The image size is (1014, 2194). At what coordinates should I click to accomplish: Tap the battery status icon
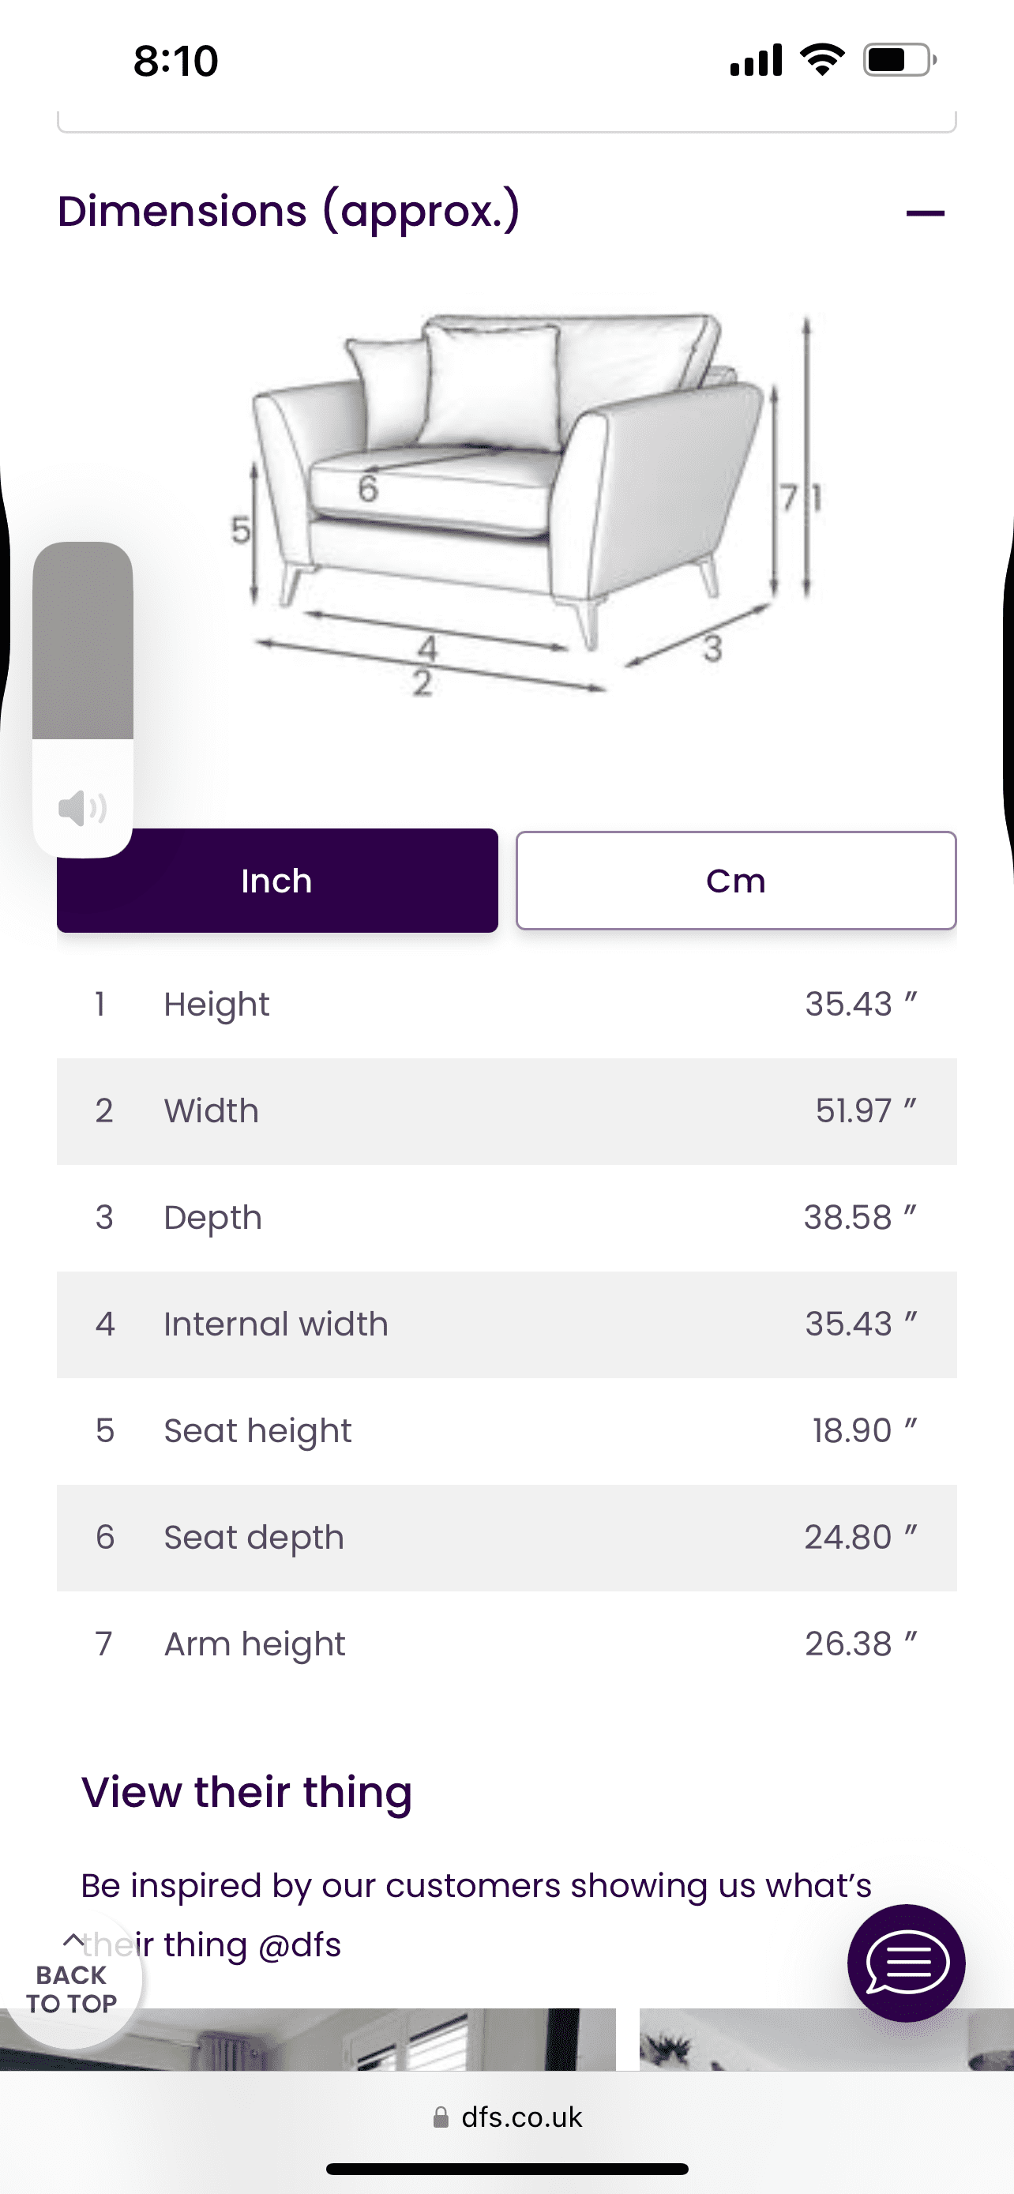pos(900,59)
